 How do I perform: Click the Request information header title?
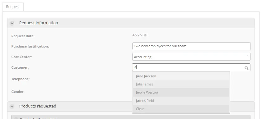39,23
